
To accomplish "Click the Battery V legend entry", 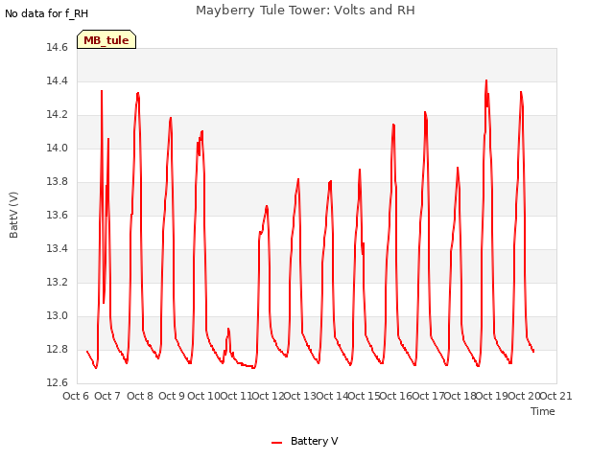I will click(x=305, y=441).
